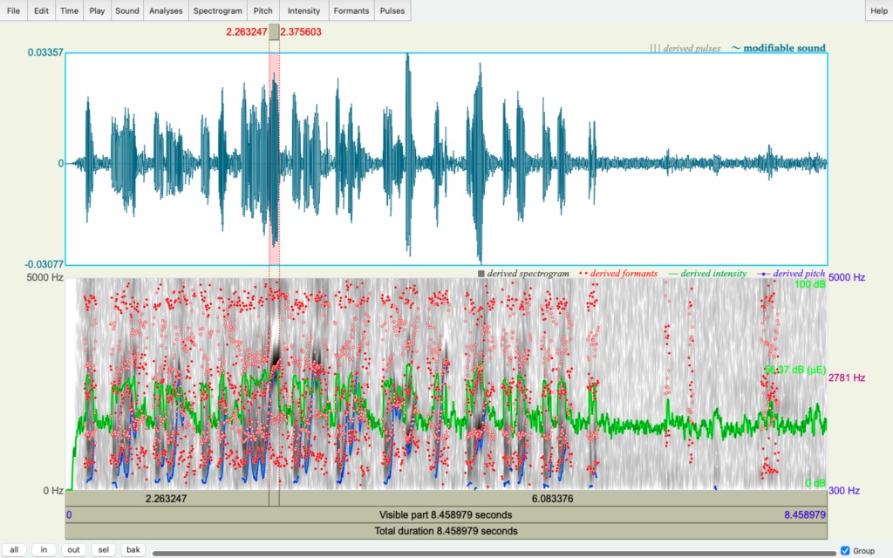
Task: Open the Analyses menu
Action: tap(166, 10)
